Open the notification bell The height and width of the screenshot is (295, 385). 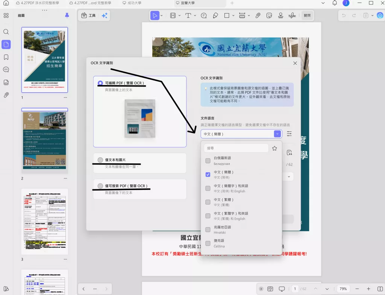[335, 3]
